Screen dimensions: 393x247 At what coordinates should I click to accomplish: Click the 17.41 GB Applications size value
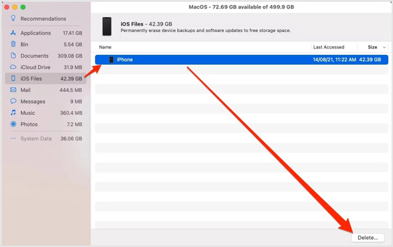click(x=73, y=33)
